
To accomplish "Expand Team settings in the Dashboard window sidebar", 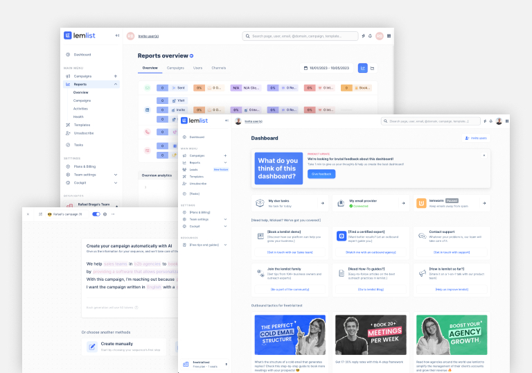I will tap(225, 220).
